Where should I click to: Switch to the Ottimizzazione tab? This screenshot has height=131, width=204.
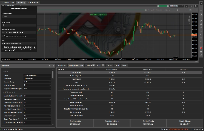click(x=33, y=2)
